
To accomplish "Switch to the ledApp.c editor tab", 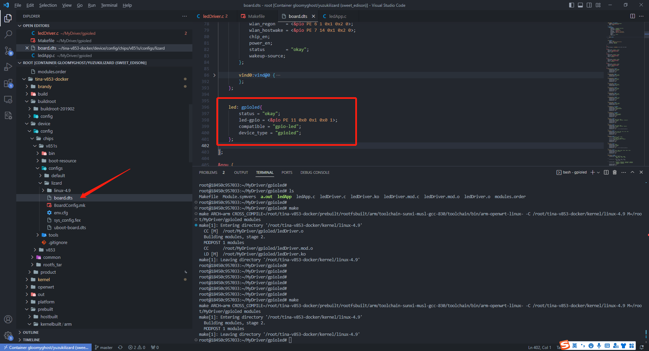I will tap(337, 16).
